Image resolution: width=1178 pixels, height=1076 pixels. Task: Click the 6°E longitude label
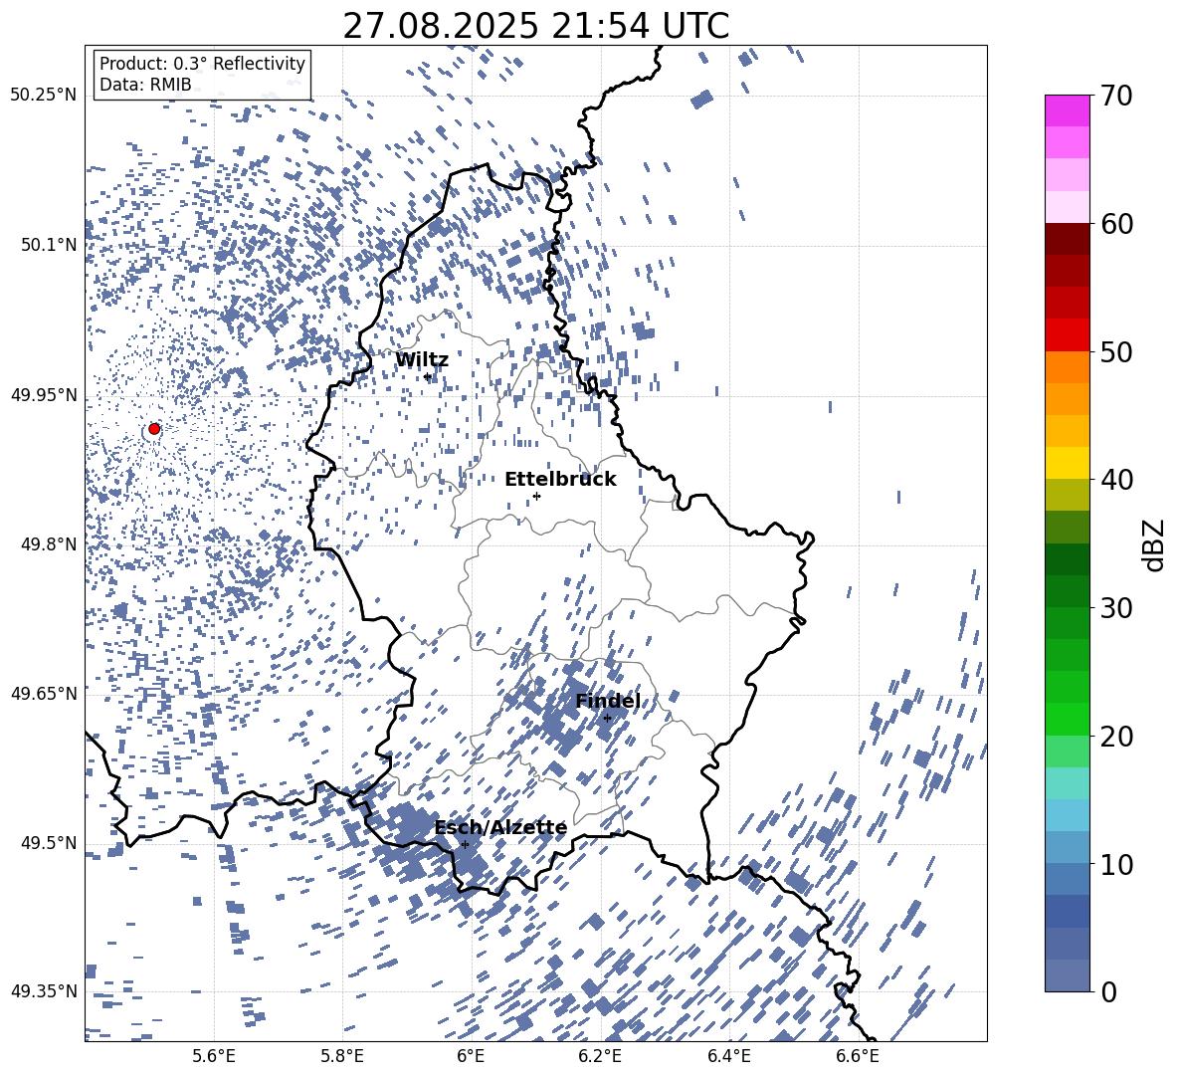point(471,1057)
